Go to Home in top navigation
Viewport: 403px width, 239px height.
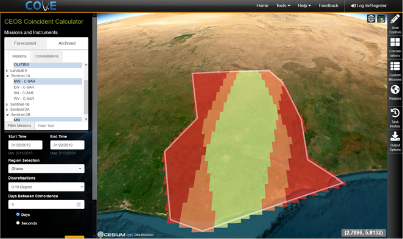(x=262, y=5)
